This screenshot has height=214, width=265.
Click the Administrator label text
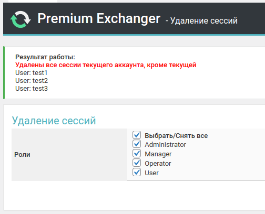[165, 145]
